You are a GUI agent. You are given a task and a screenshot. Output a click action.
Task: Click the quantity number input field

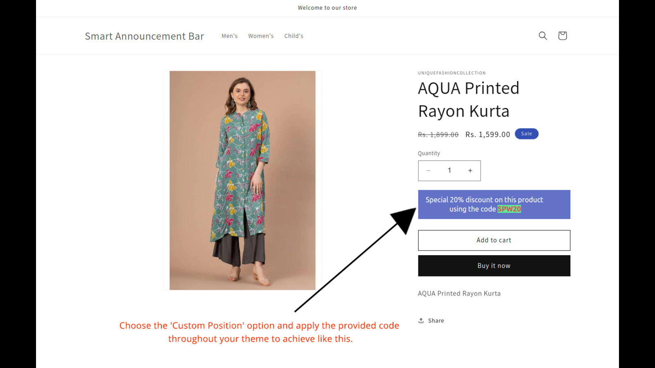point(449,171)
